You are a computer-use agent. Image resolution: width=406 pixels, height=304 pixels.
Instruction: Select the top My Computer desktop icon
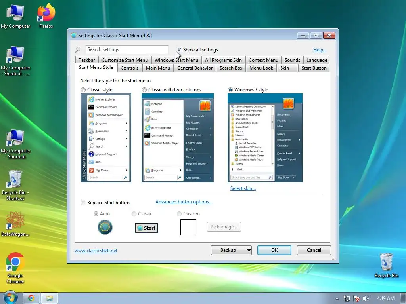[x=15, y=16]
